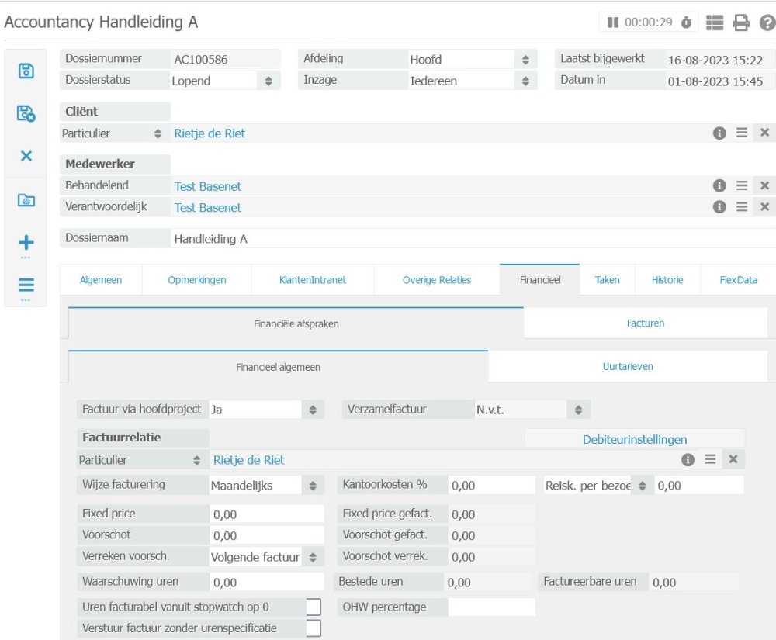Enable Uren facturabel vanuit stopwatch op 0
The width and height of the screenshot is (776, 640).
click(x=314, y=607)
